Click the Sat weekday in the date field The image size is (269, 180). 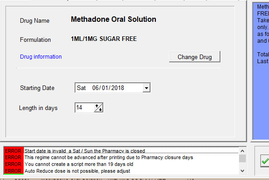click(x=81, y=88)
